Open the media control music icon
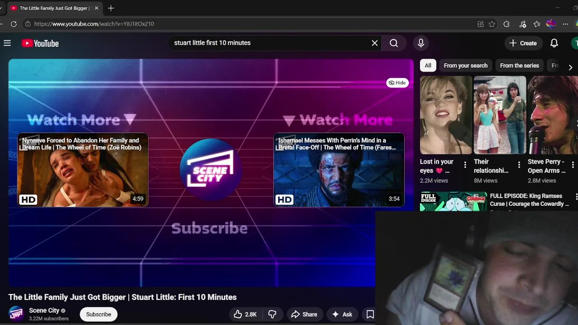Viewport: 578px width, 325px height. [x=522, y=24]
